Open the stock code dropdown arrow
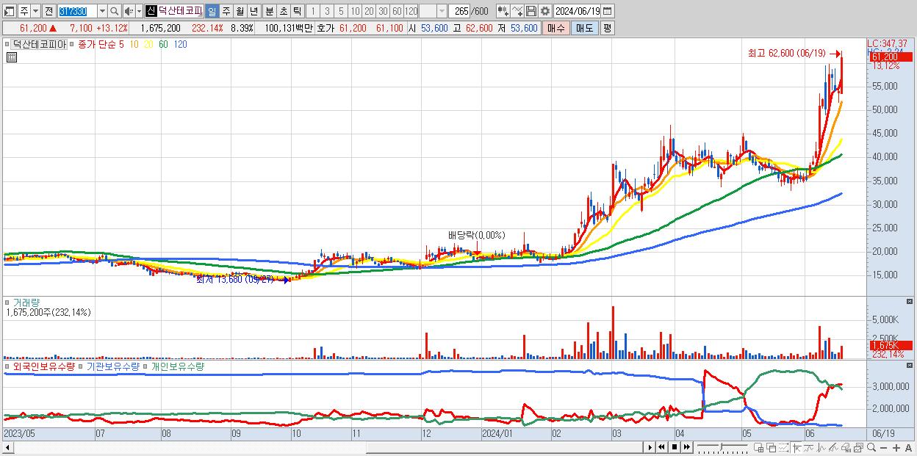Image resolution: width=917 pixels, height=456 pixels. (103, 11)
